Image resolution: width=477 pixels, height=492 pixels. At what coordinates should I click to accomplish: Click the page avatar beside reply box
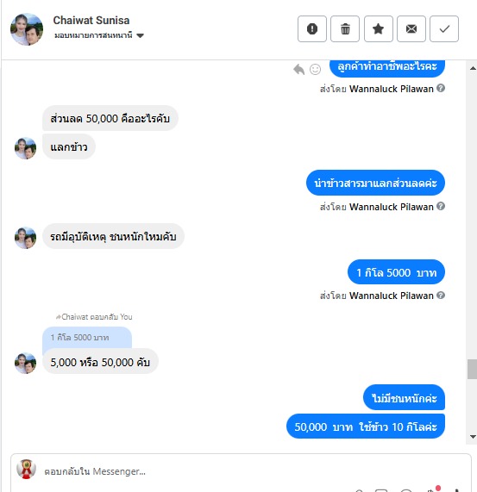[x=26, y=469]
